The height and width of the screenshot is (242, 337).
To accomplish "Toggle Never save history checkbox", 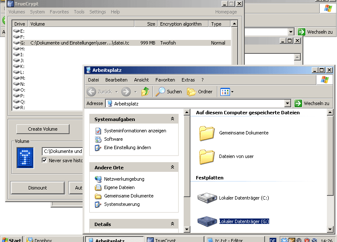I will [44, 160].
